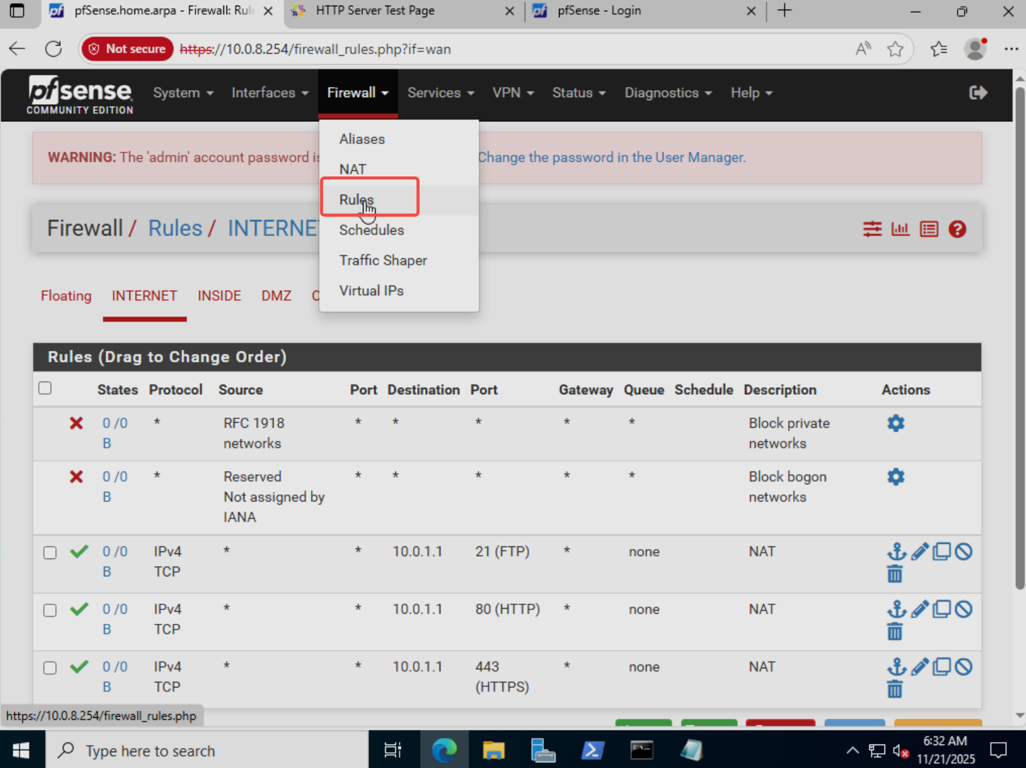Click the Not secure badge
1026x768 pixels.
[x=127, y=49]
